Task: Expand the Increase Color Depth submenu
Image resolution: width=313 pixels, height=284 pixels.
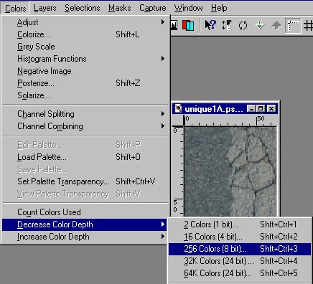Action: point(84,237)
